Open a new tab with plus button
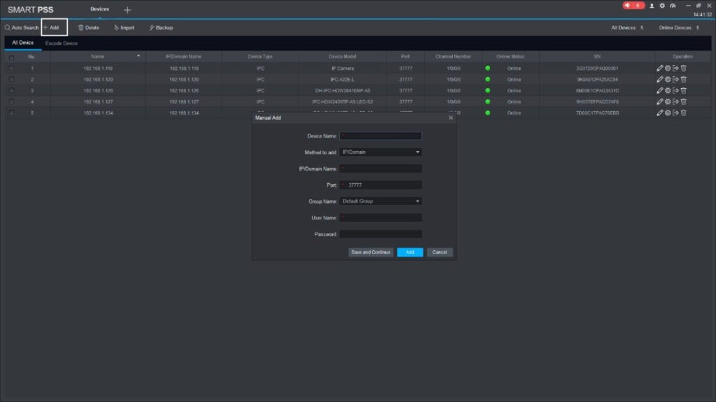 click(x=127, y=10)
